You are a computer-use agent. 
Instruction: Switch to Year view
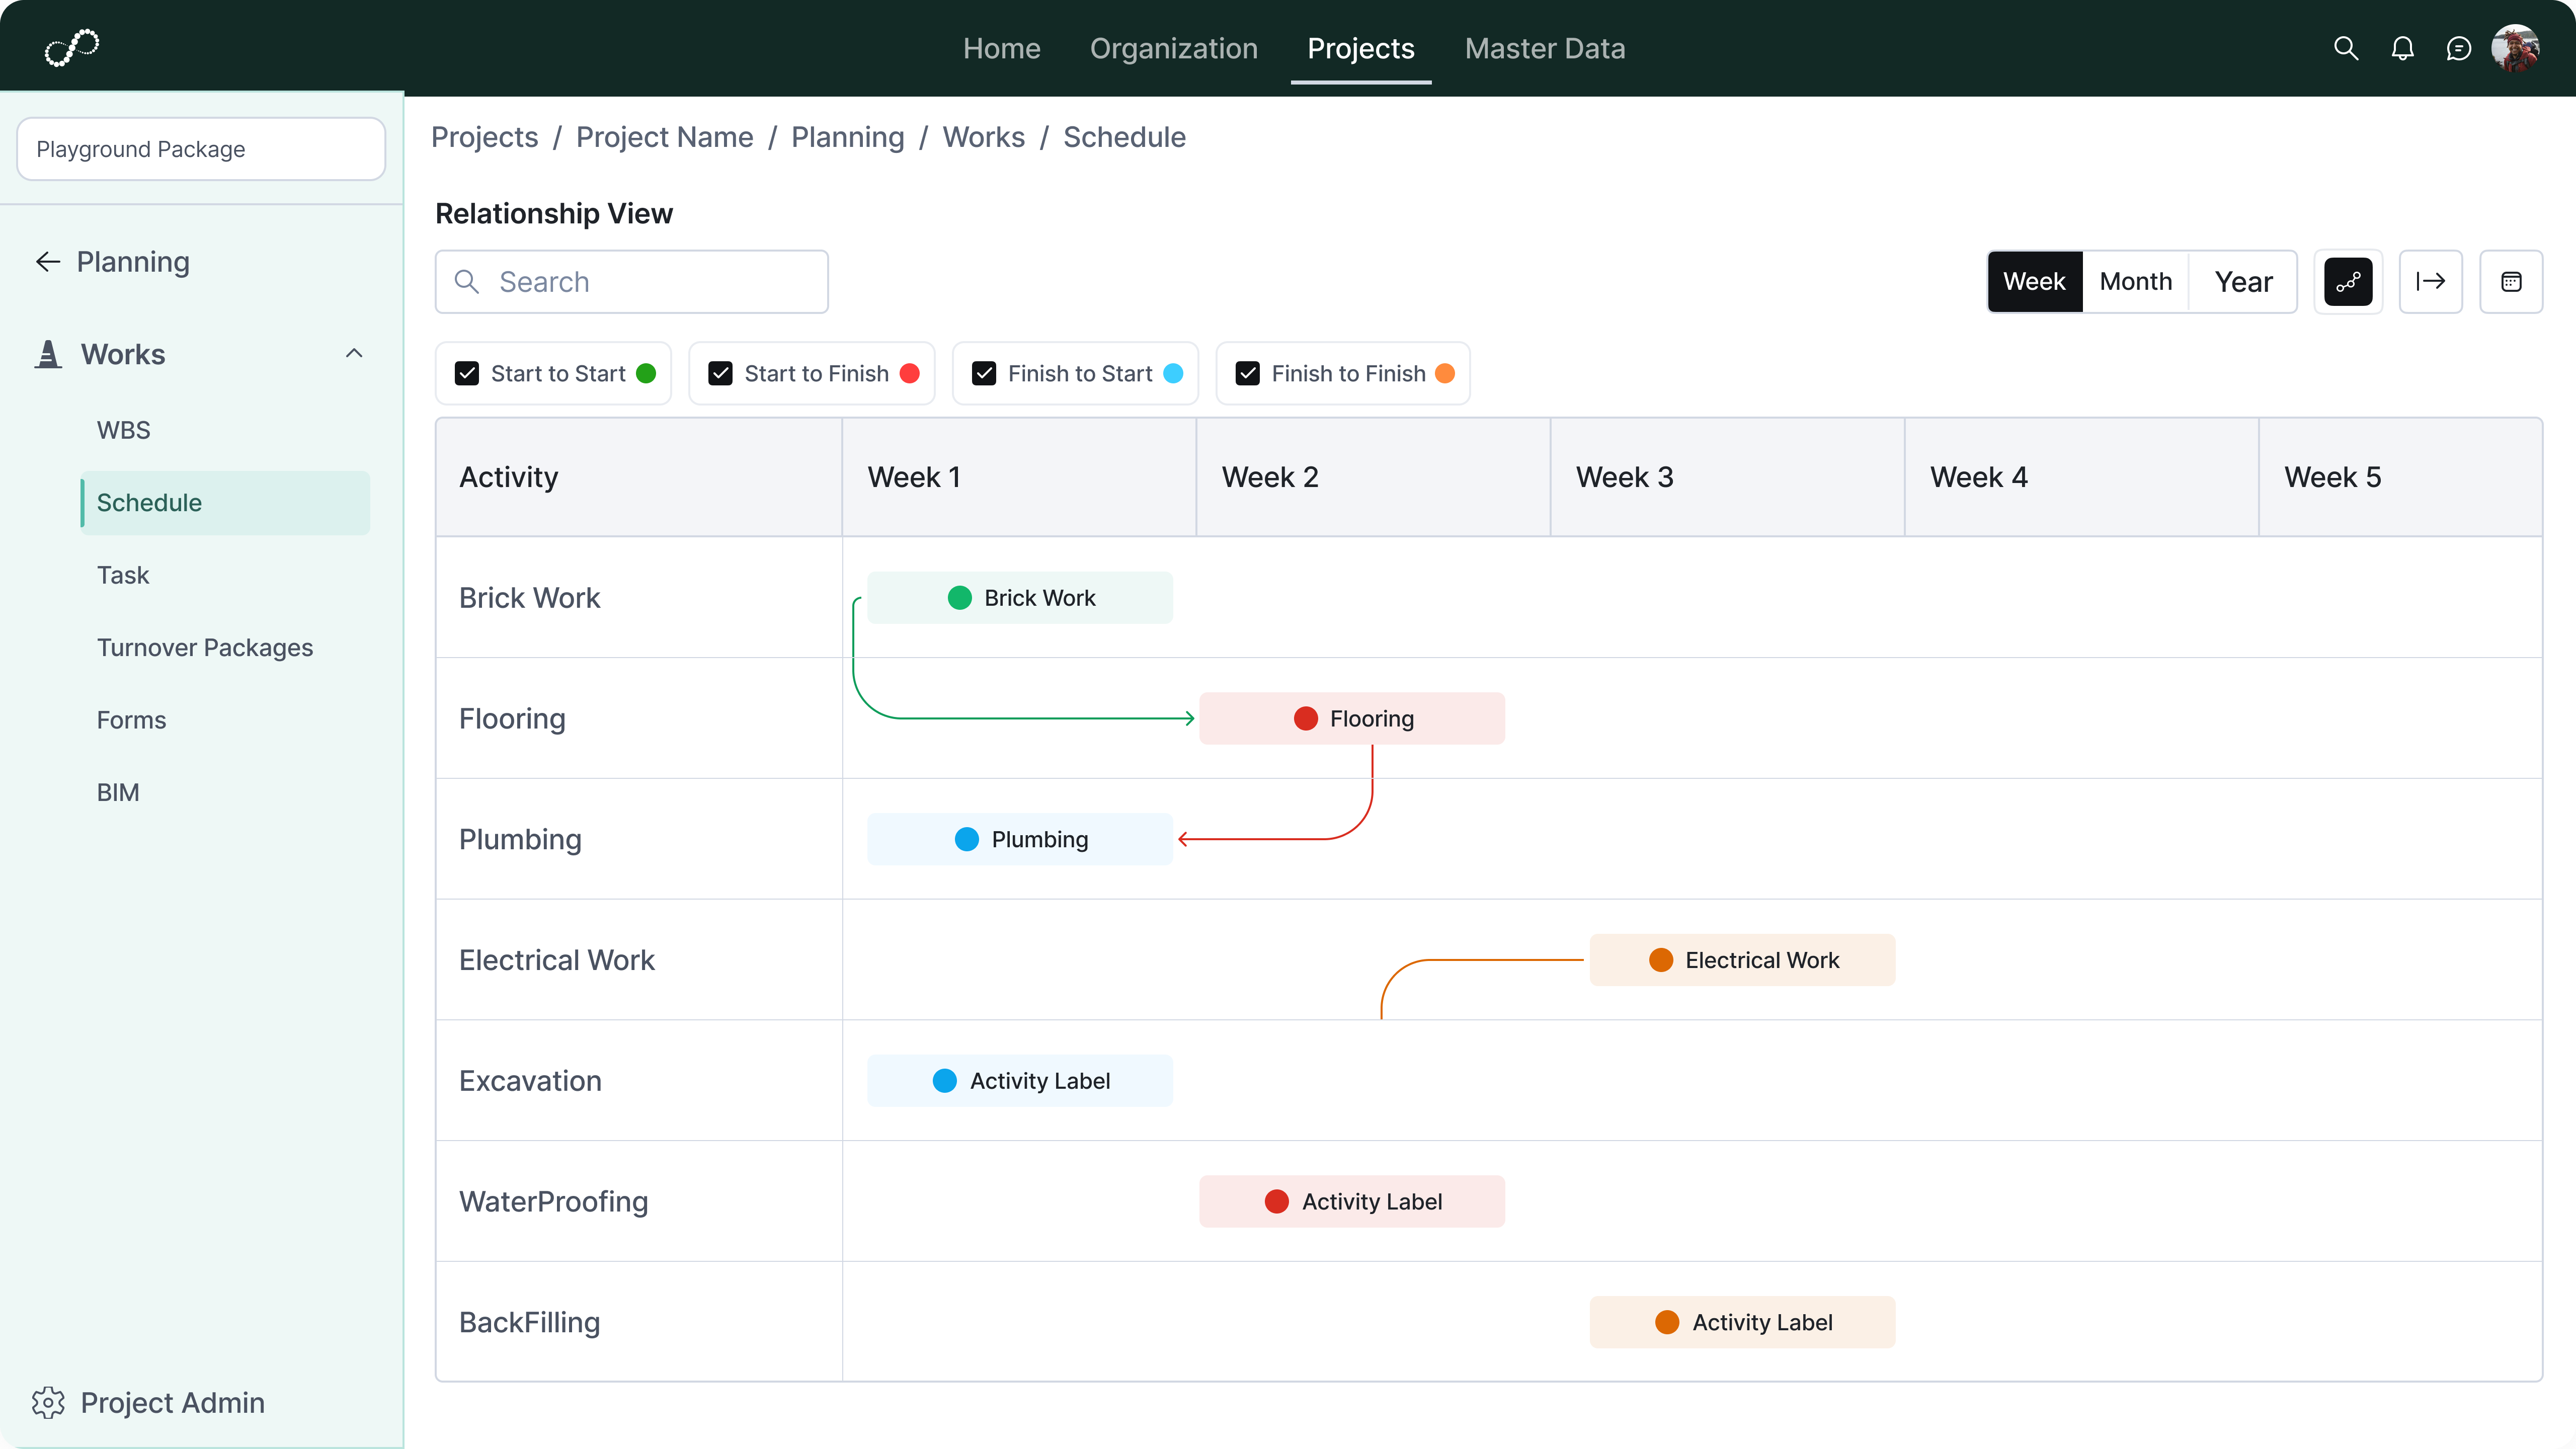click(2243, 282)
